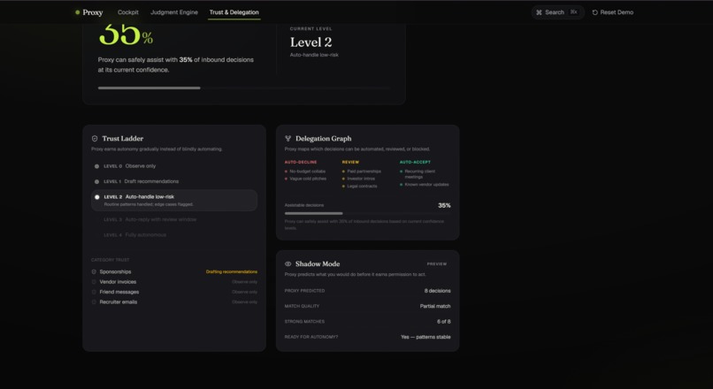The width and height of the screenshot is (713, 389).
Task: Select Level 2 Auto-handle low-risk
Action: click(174, 201)
